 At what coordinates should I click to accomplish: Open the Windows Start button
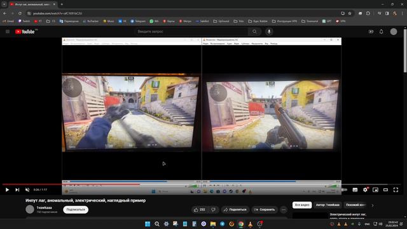(x=148, y=224)
